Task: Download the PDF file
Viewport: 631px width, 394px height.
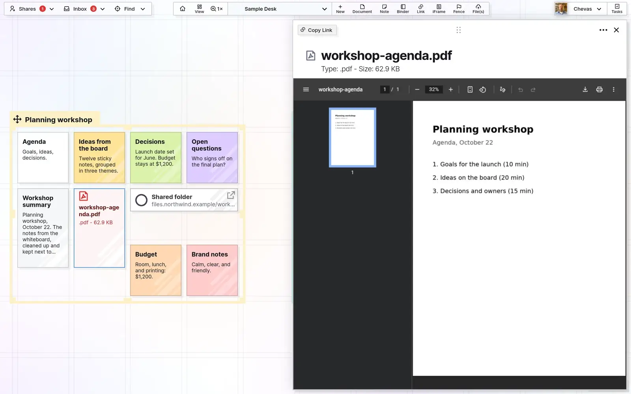Action: [x=585, y=89]
